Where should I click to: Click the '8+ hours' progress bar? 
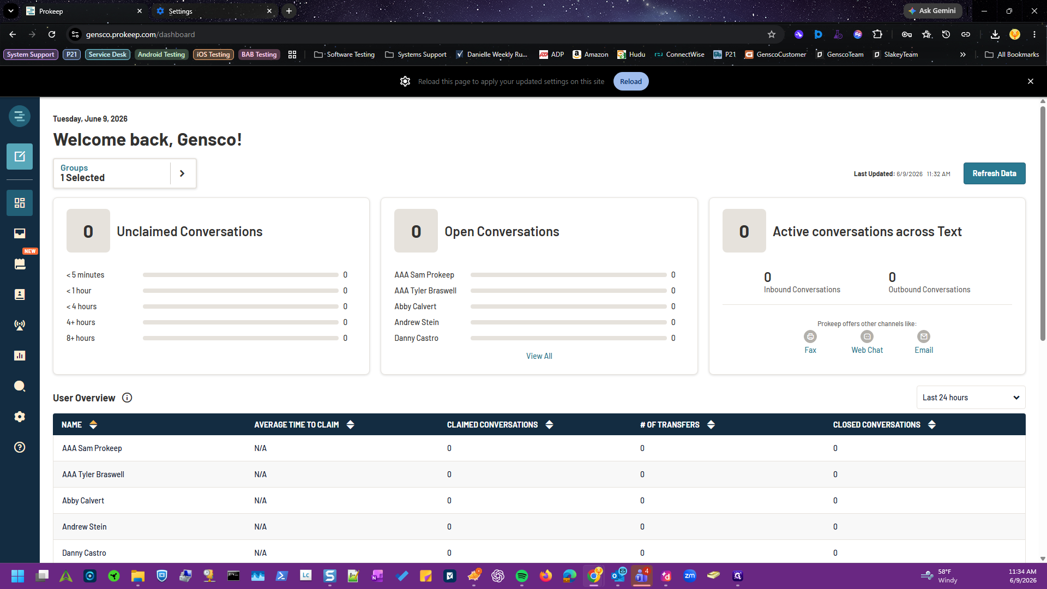point(240,338)
